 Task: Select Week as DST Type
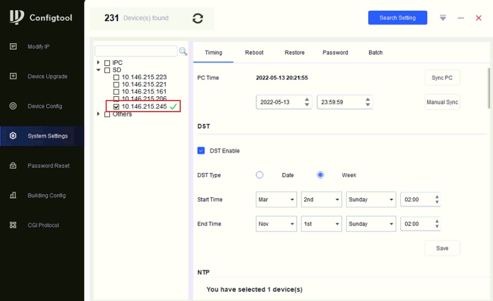click(x=320, y=175)
